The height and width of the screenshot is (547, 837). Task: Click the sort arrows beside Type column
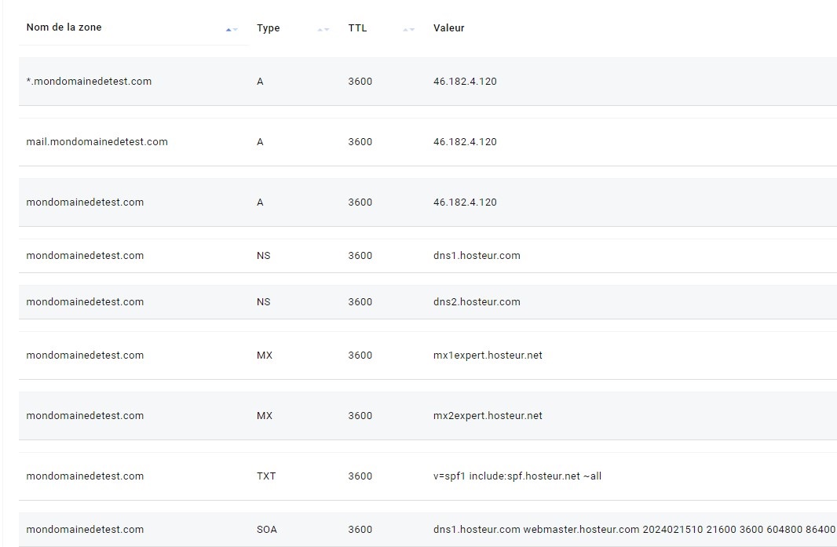point(323,29)
